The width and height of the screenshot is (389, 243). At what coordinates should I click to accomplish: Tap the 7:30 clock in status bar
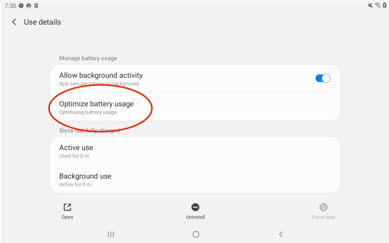(10, 6)
